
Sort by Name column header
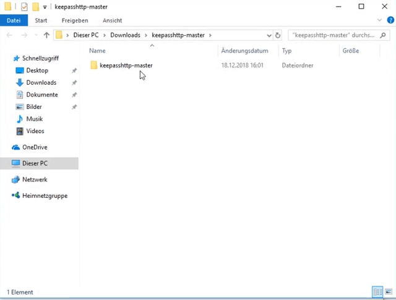(97, 51)
